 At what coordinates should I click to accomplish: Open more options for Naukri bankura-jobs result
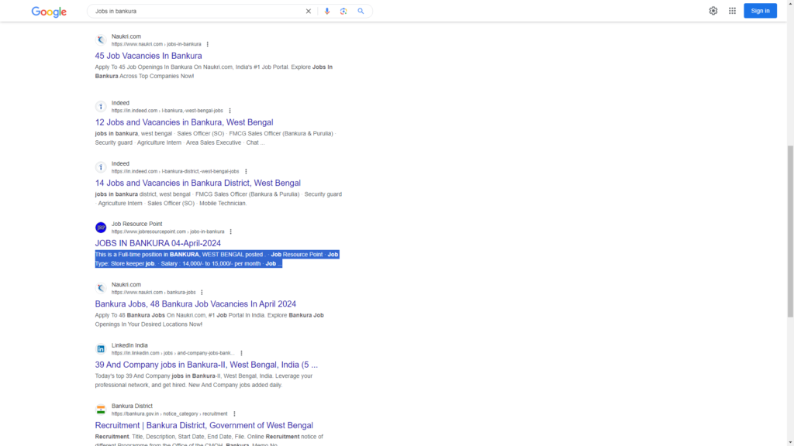202,292
